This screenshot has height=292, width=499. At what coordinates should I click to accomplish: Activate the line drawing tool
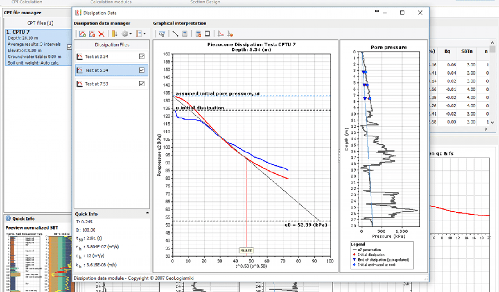175,34
